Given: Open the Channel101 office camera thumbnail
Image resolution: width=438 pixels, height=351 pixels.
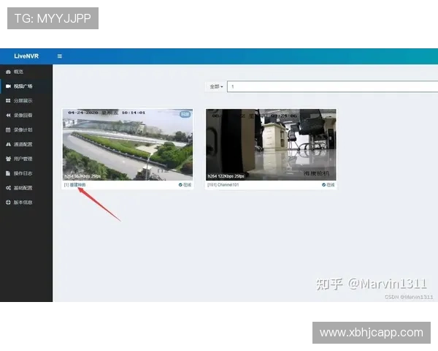Looking at the screenshot, I should (x=271, y=144).
